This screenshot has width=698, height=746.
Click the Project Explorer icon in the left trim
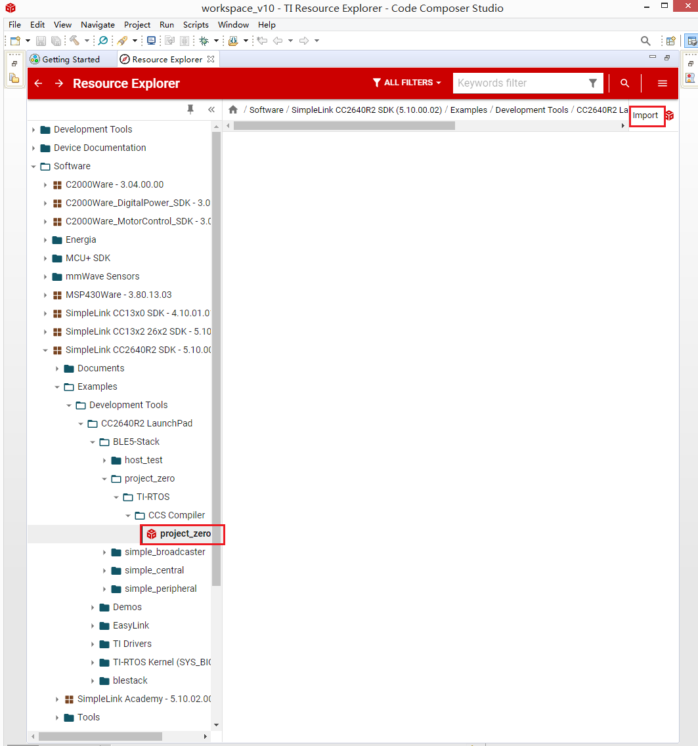point(14,78)
